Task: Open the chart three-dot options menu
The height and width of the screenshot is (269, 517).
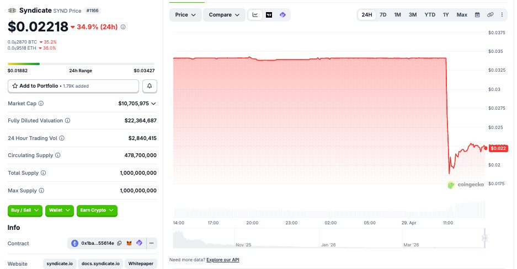Action: pyautogui.click(x=502, y=15)
